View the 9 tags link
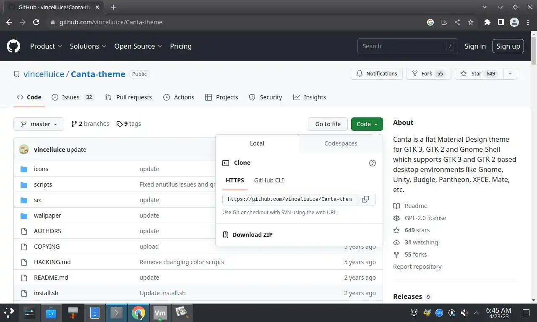The width and height of the screenshot is (537, 322). tap(129, 124)
